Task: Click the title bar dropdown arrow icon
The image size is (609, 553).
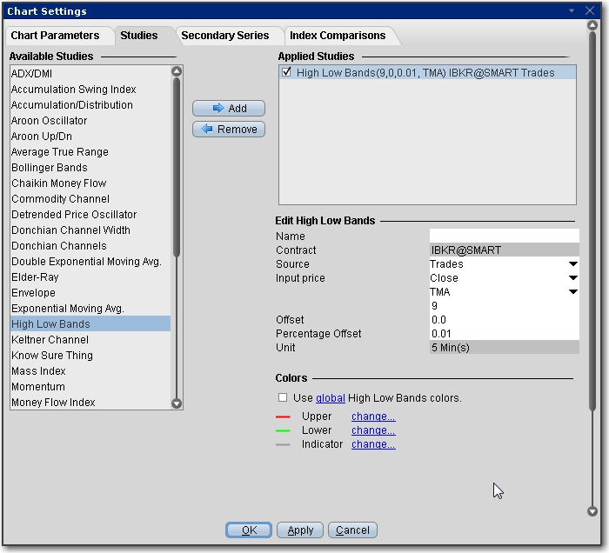Action: click(572, 11)
